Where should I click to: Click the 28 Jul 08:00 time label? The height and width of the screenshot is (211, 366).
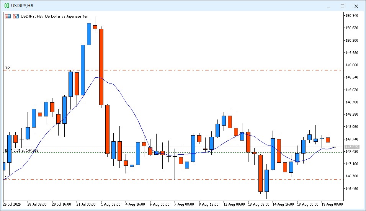37,204
